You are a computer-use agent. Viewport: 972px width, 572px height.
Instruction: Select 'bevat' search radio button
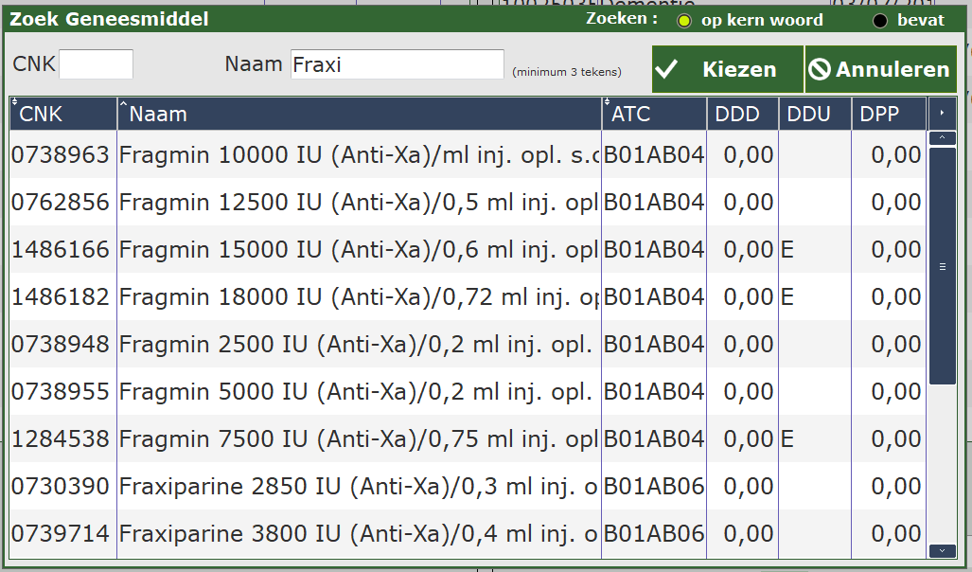pyautogui.click(x=879, y=21)
